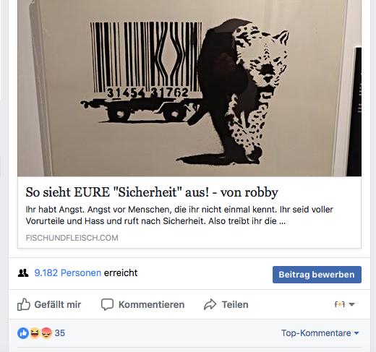This screenshot has width=376, height=352.
Task: Click the Kommentieren label
Action: (x=151, y=304)
